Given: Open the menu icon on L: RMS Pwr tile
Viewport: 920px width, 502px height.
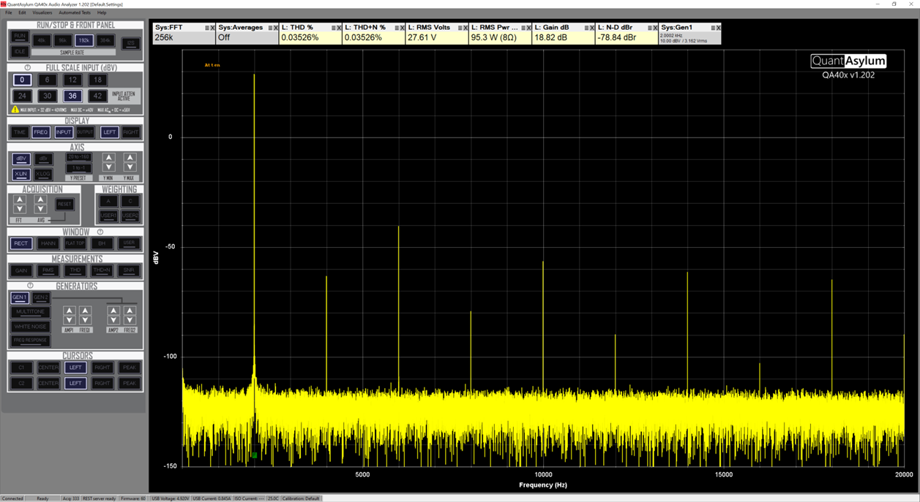Looking at the screenshot, I should point(523,28).
